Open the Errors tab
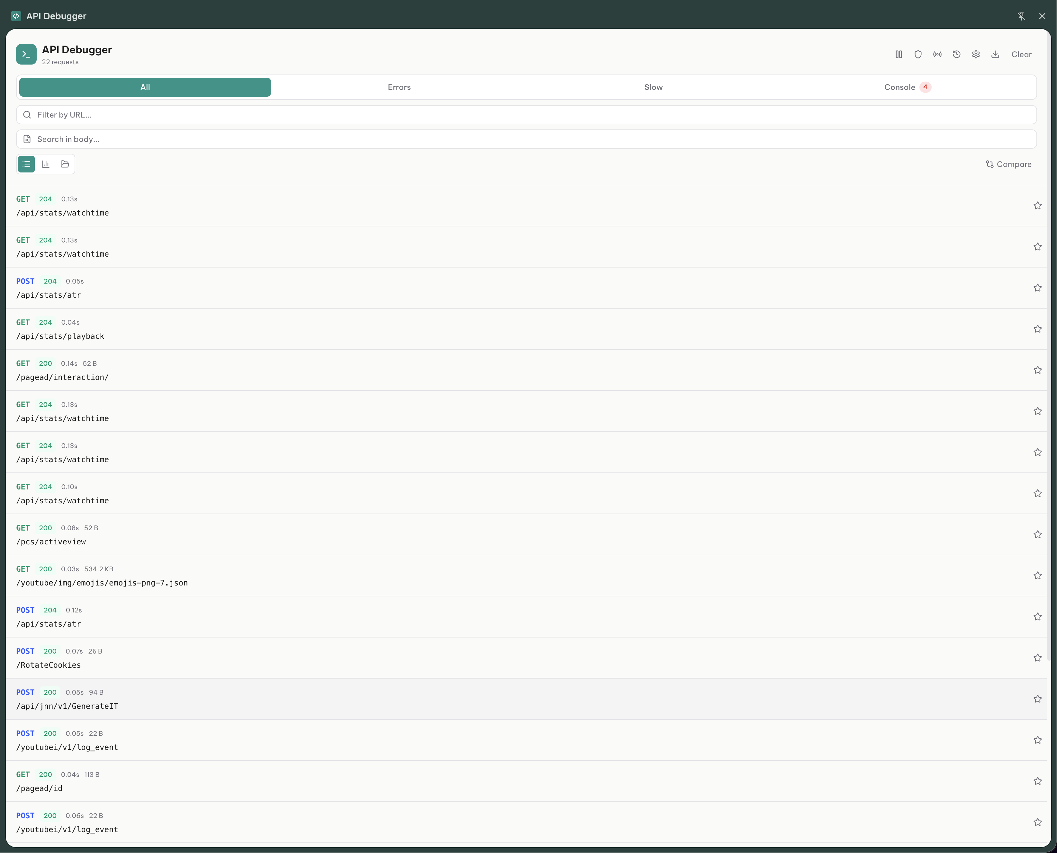The height and width of the screenshot is (853, 1057). [x=399, y=87]
